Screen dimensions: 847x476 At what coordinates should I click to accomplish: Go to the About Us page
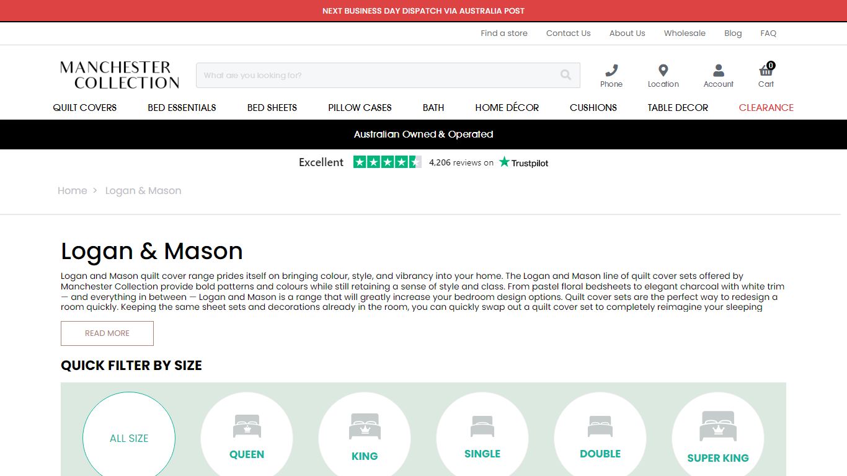627,33
